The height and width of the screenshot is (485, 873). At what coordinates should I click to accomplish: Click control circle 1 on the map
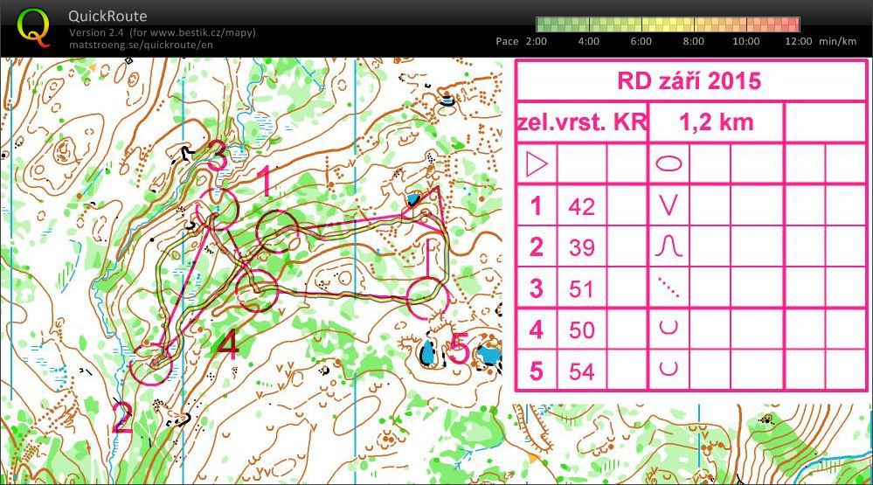(x=277, y=231)
